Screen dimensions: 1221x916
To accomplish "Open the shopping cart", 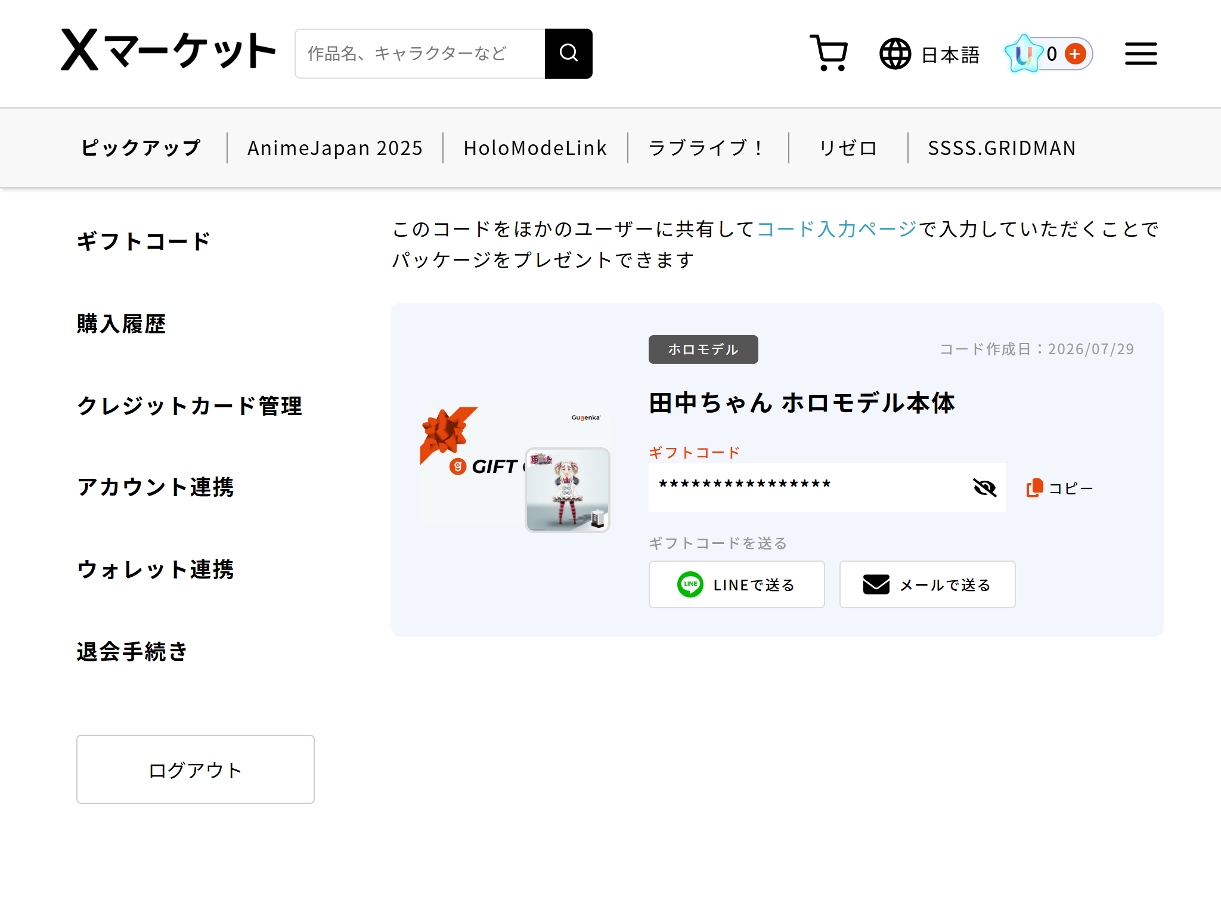I will click(829, 54).
